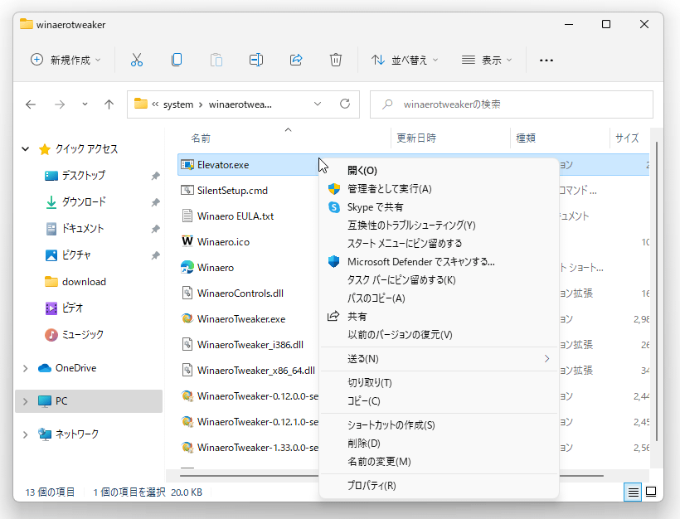Choose Rename (名前の変更) in context menu
Image resolution: width=680 pixels, height=519 pixels.
tap(439, 461)
